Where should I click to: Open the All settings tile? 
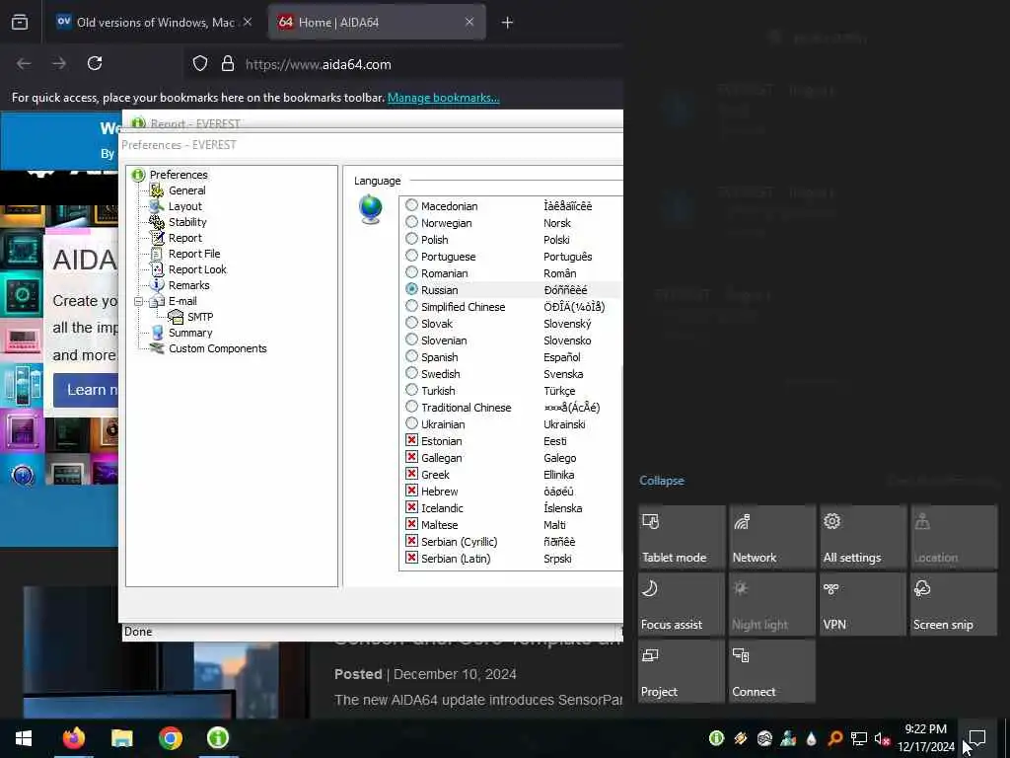click(862, 536)
